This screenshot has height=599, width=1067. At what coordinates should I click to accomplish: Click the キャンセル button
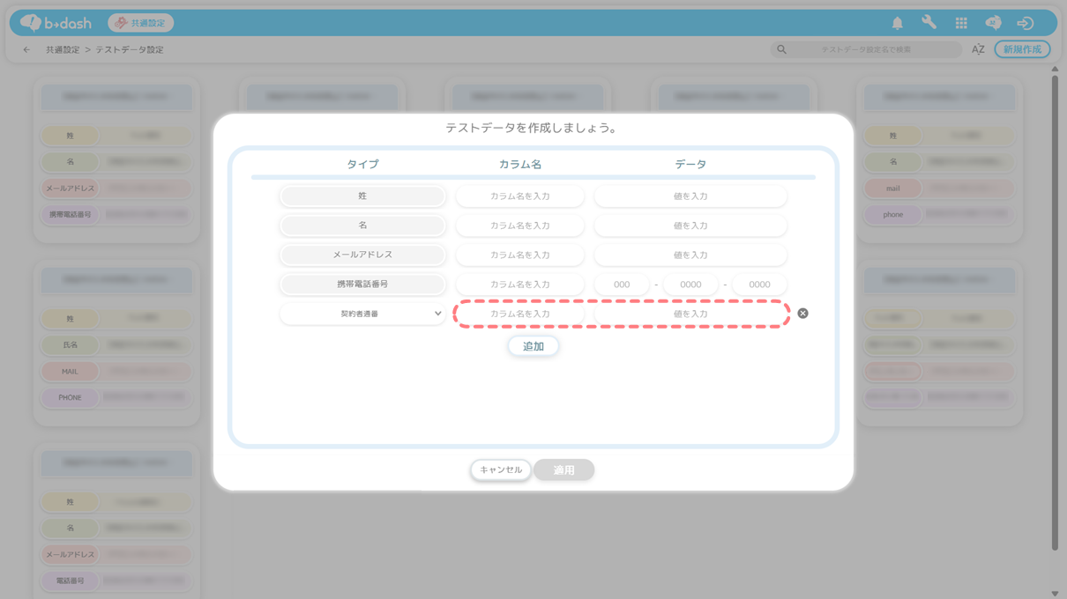[500, 470]
